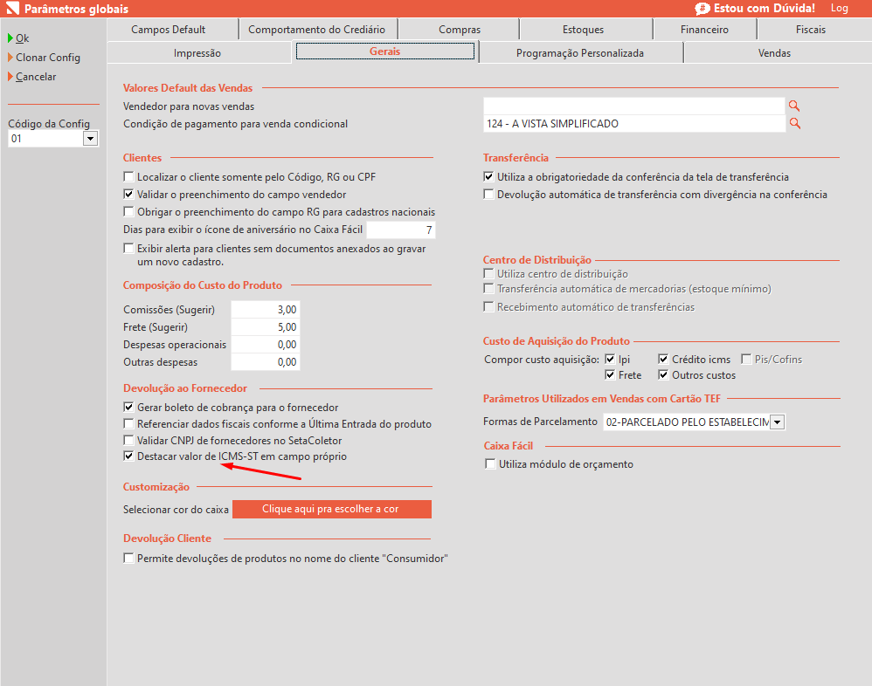Enable Permite devoluções no nome do cliente Consumidor
The image size is (872, 686).
pyautogui.click(x=128, y=558)
